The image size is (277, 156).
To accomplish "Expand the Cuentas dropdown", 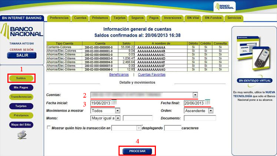I will (x=195, y=95).
